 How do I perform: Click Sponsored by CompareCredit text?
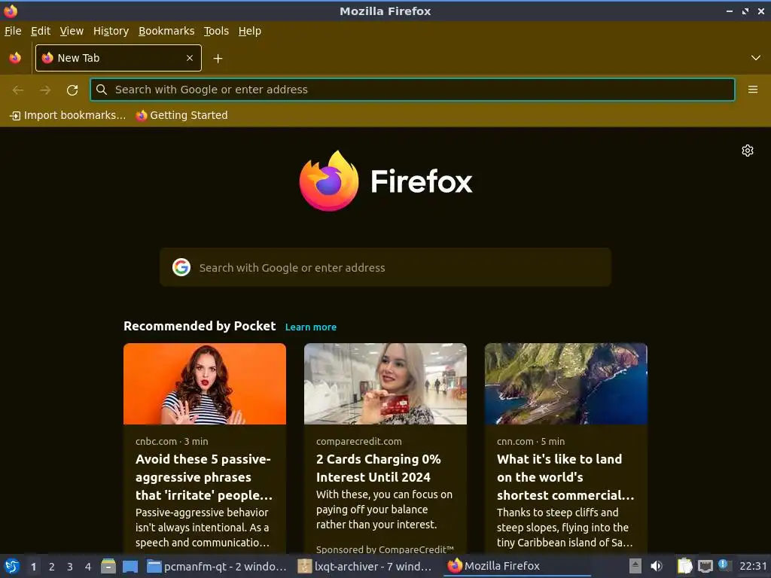385,549
